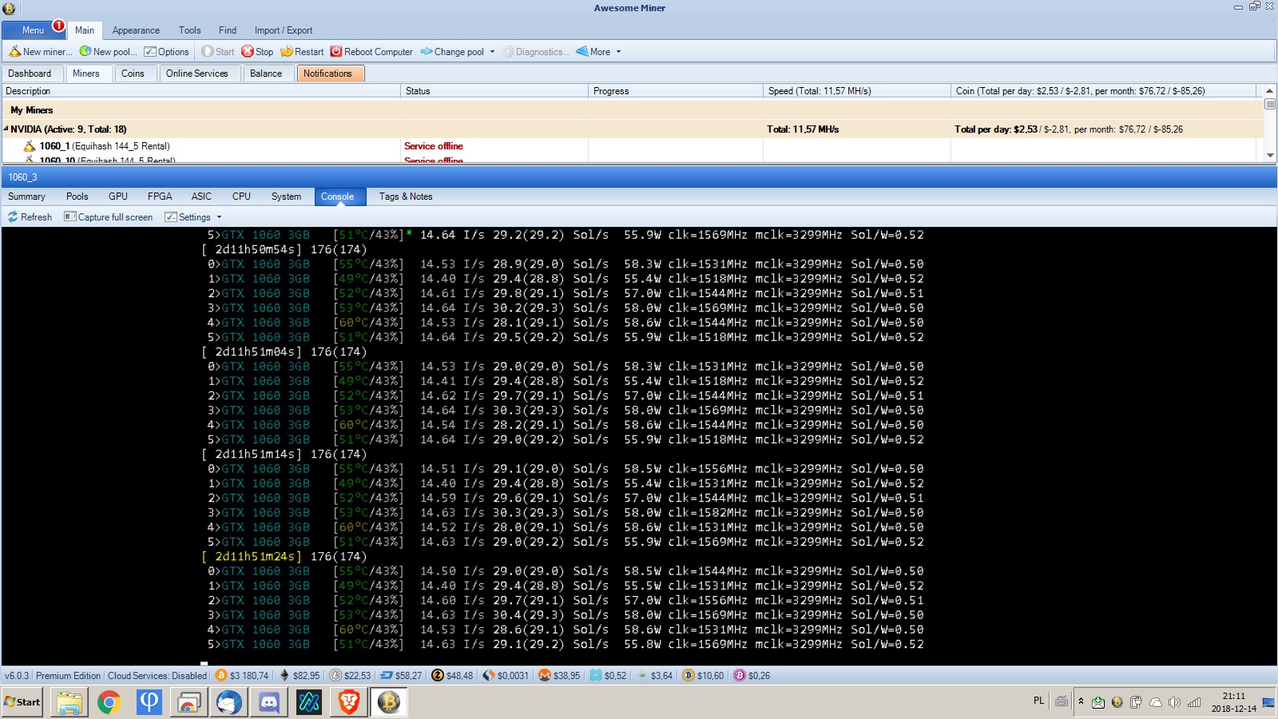1278x719 pixels.
Task: Sort by the Description column header
Action: tap(200, 91)
